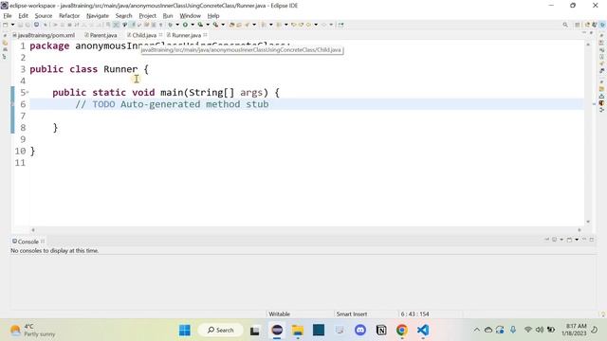
Task: Expand the External Tools dropdown arrow
Action: [223, 25]
